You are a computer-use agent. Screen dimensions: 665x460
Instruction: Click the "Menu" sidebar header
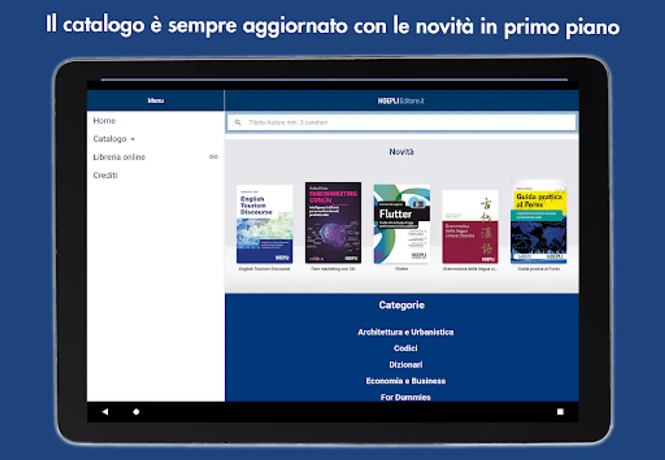click(156, 101)
